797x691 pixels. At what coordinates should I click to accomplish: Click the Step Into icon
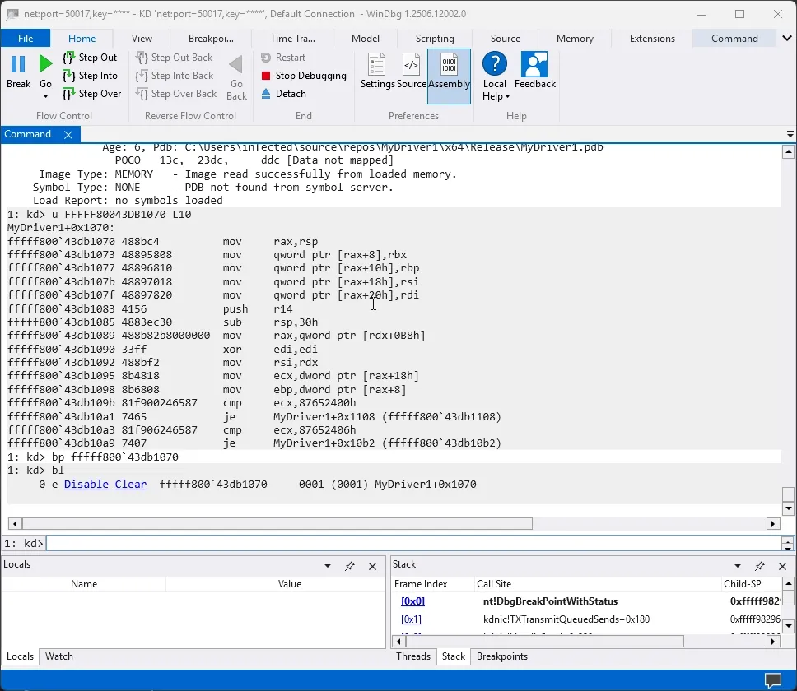point(69,77)
